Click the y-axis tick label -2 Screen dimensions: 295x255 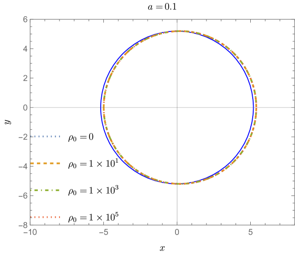pos(23,137)
